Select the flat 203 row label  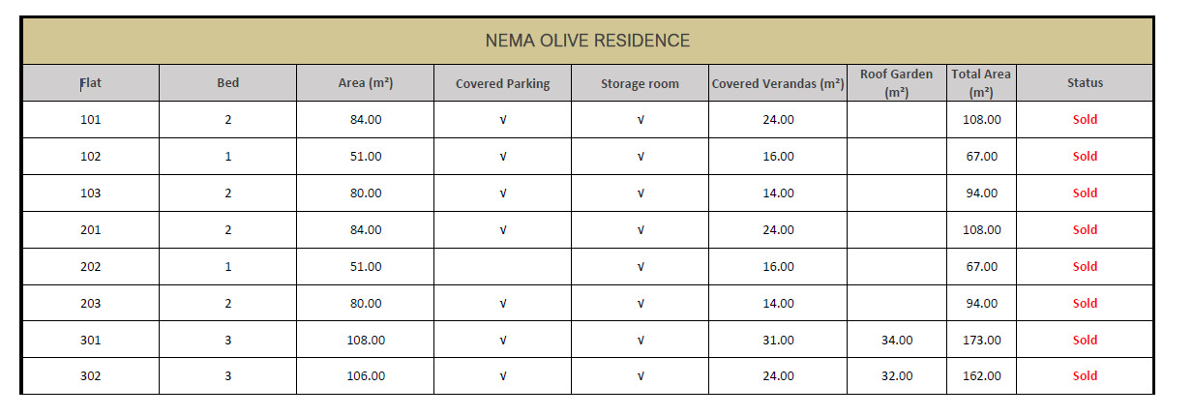91,304
